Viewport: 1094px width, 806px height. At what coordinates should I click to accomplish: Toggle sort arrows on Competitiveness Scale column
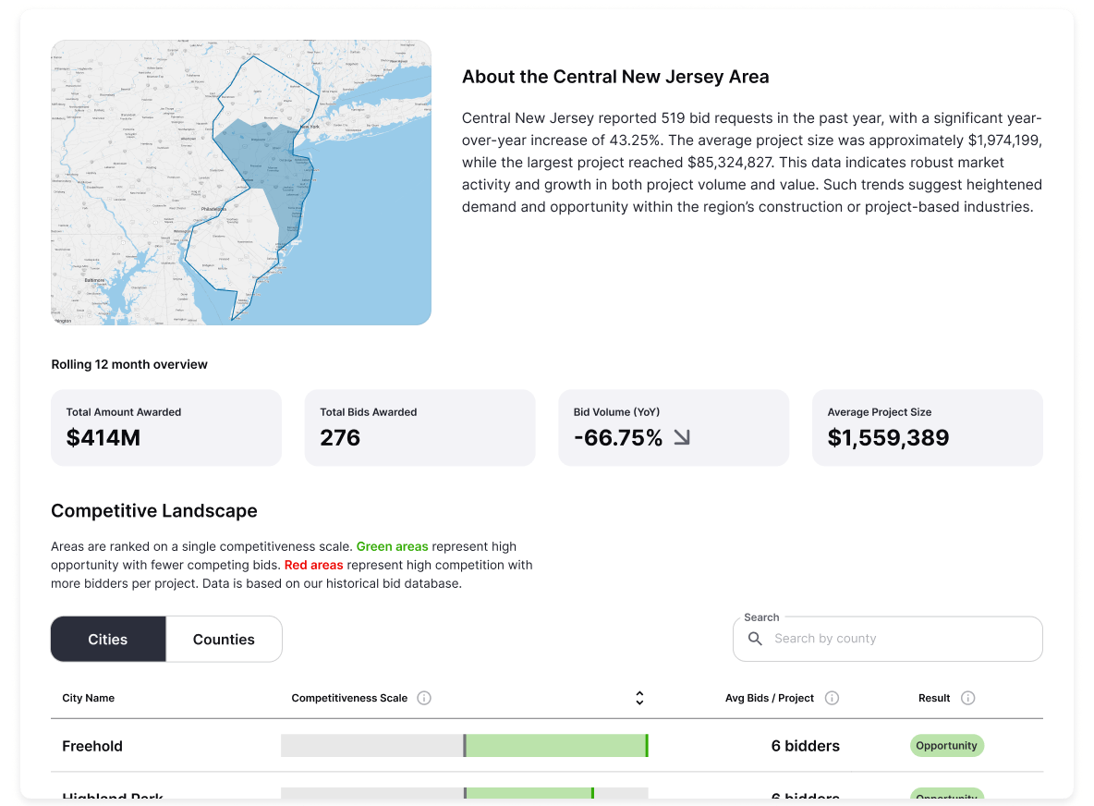coord(639,698)
